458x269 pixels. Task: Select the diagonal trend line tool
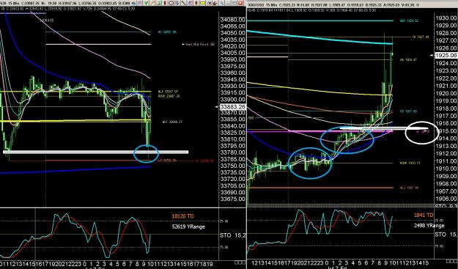click(x=184, y=3)
